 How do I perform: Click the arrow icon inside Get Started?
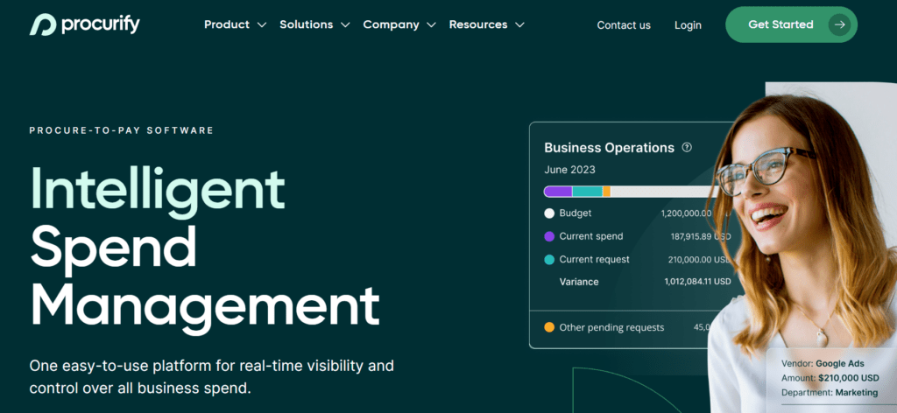(x=840, y=24)
